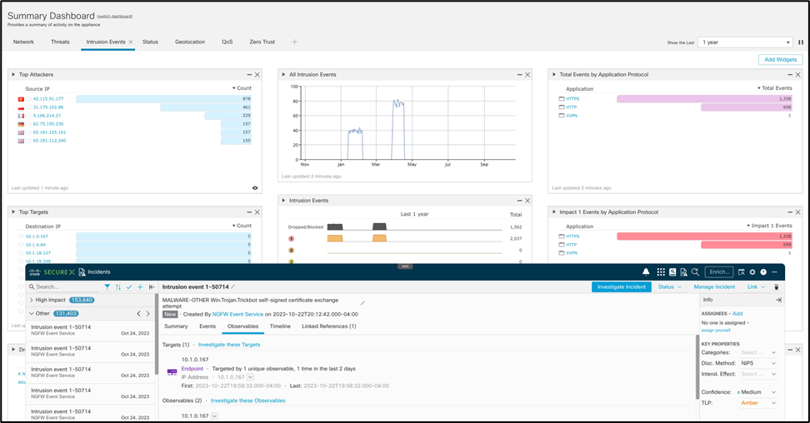Viewport: 810px width, 423px height.
Task: Toggle eye icon in Top Attackers widget
Action: click(255, 188)
